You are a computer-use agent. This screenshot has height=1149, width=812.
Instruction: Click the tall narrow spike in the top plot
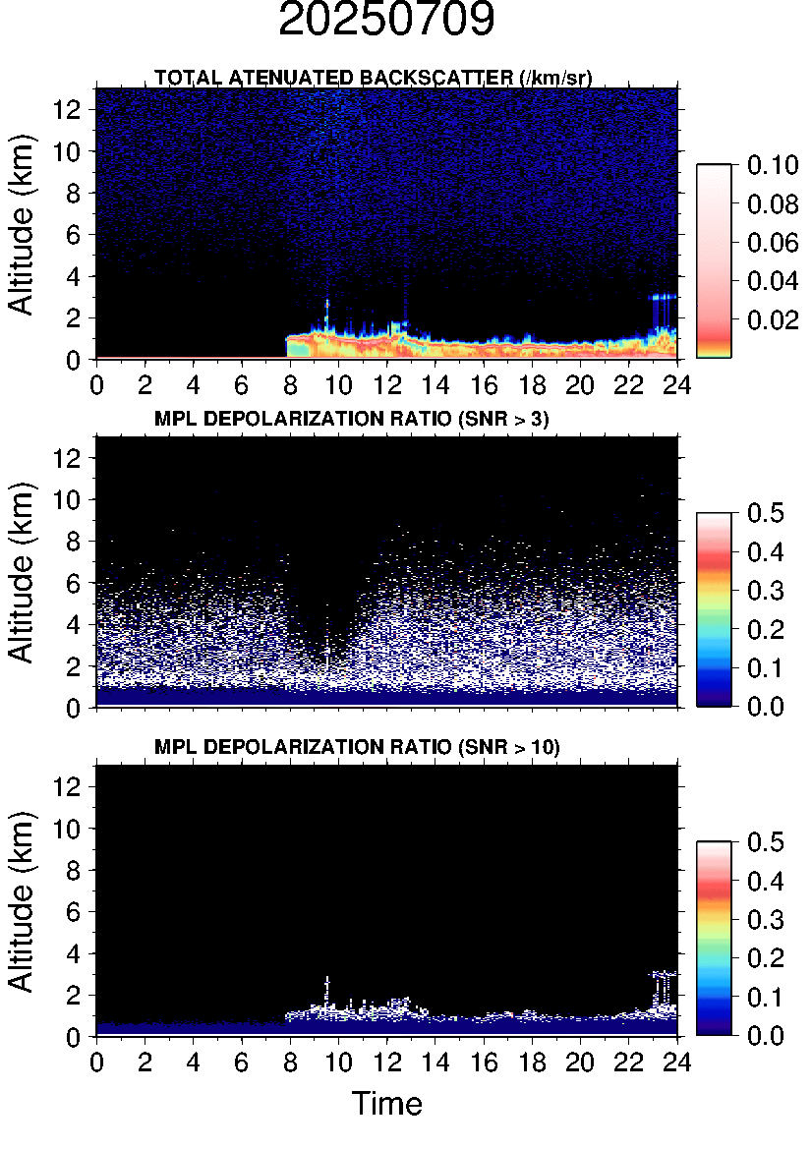[x=327, y=313]
